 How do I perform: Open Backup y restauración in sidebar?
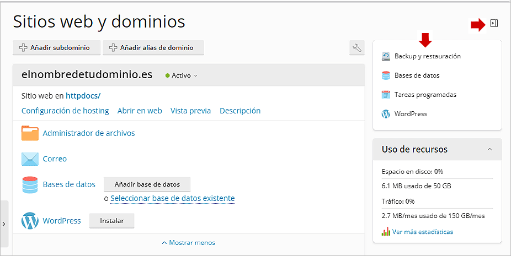coord(422,56)
